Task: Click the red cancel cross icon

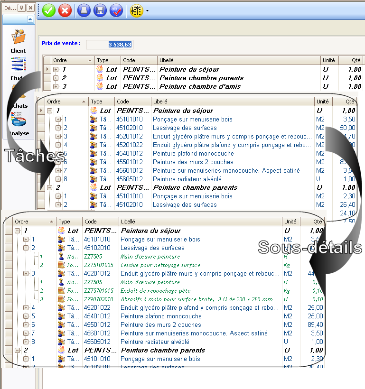Action: click(65, 10)
